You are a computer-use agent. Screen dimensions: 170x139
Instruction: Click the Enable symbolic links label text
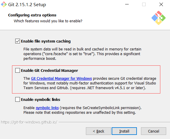pyautogui.click(x=41, y=99)
